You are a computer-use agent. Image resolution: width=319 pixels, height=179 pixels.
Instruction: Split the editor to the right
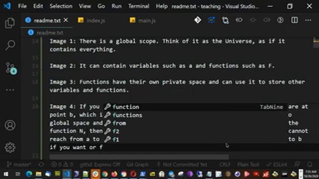(295, 20)
